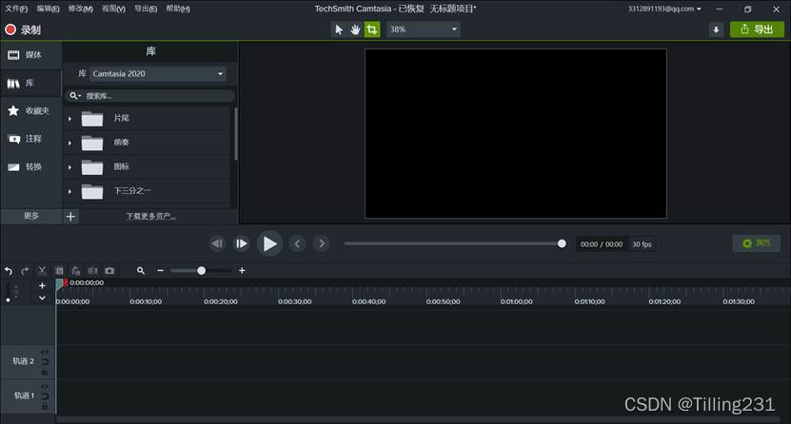Click the paste icon in timeline toolbar
Viewport: 791px width, 424px height.
point(75,271)
